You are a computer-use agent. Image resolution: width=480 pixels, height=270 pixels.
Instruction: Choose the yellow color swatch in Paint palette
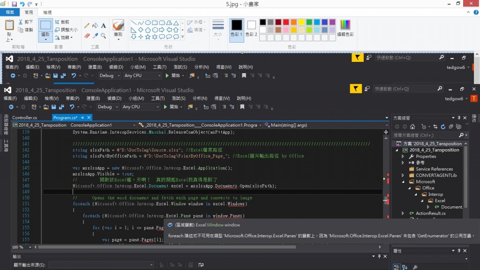[x=301, y=22]
